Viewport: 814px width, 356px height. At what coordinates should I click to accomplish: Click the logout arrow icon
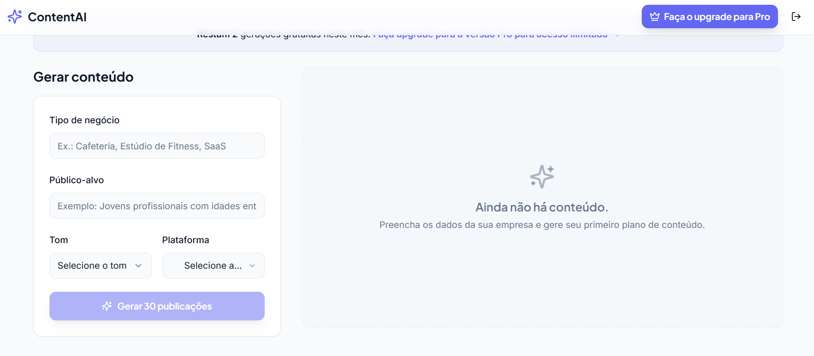click(796, 16)
